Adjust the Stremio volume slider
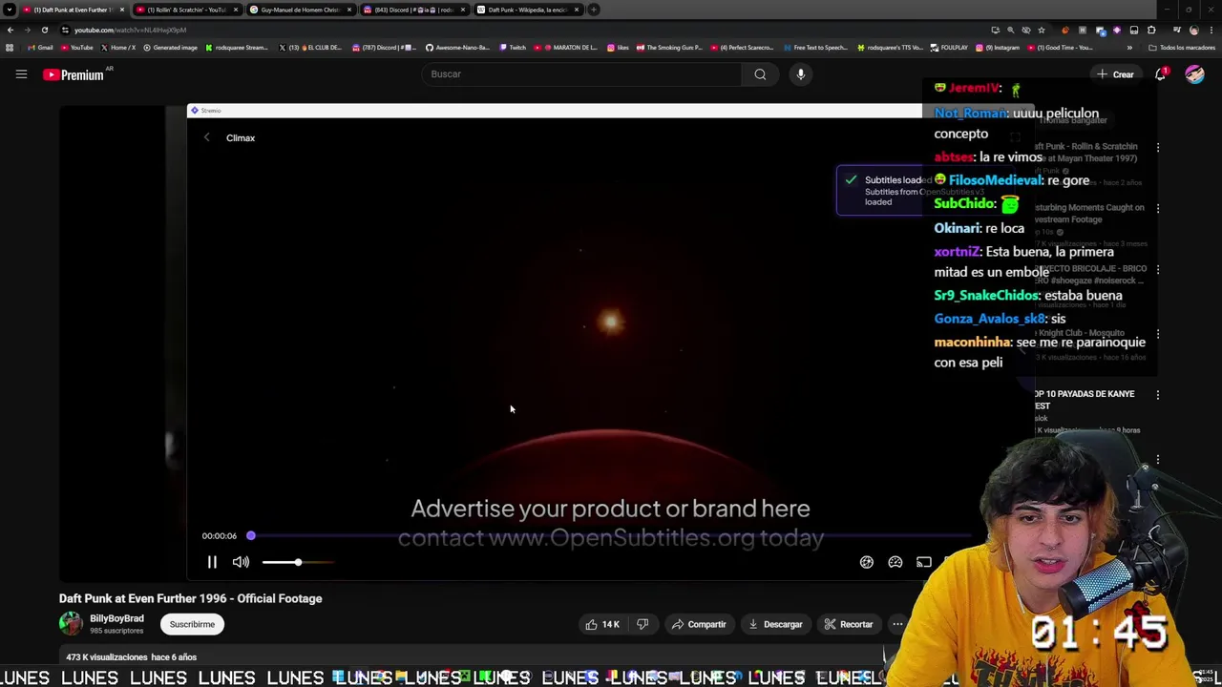The width and height of the screenshot is (1222, 687). tap(298, 562)
